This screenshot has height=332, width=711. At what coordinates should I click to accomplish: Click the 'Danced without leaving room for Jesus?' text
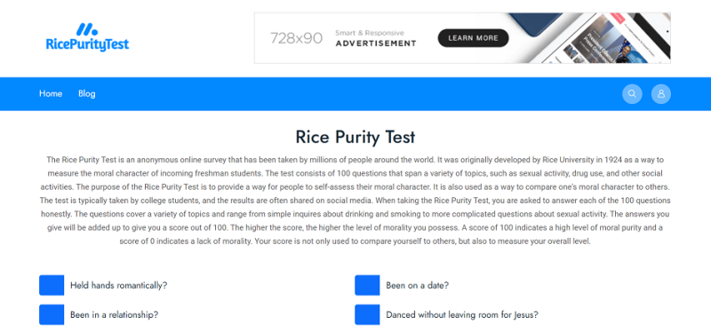point(462,315)
